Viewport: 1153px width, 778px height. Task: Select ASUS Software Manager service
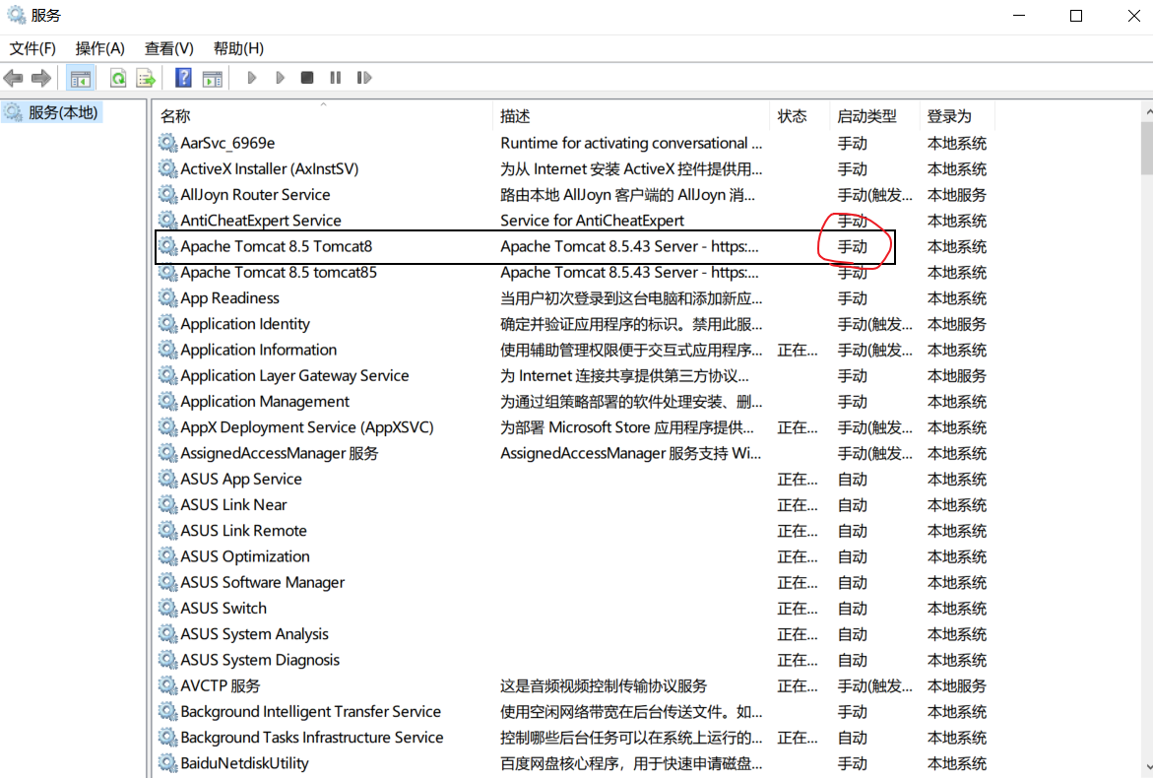point(263,582)
